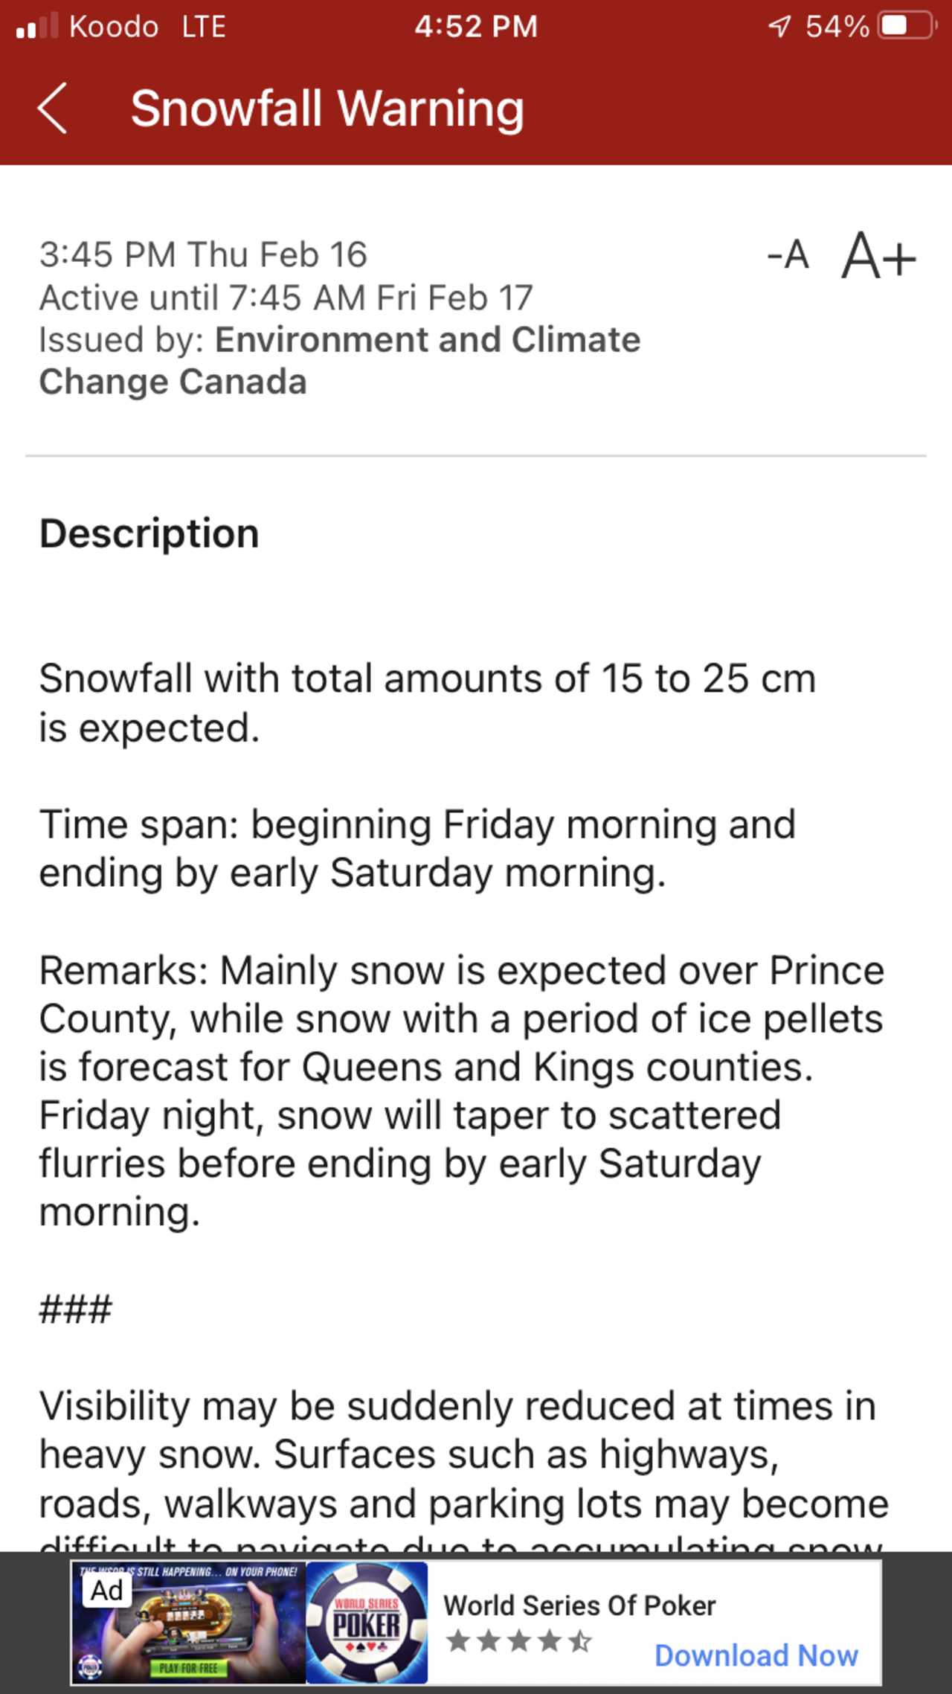Tap the ad star rating

click(x=519, y=1641)
